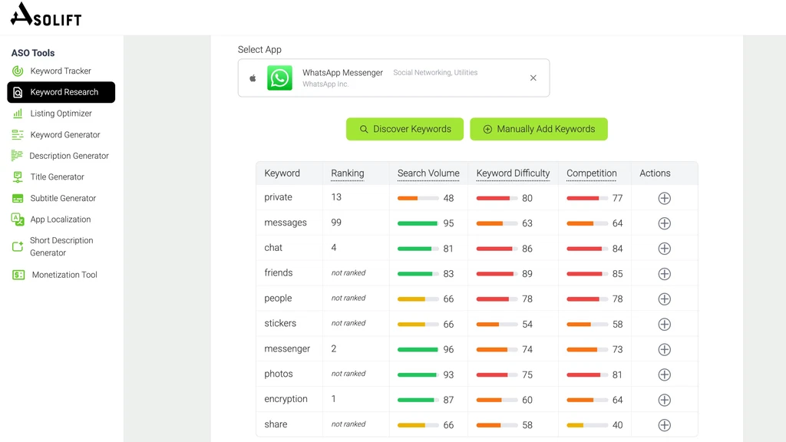
Task: Remove the selected WhatsApp Messenger app
Action: (533, 78)
